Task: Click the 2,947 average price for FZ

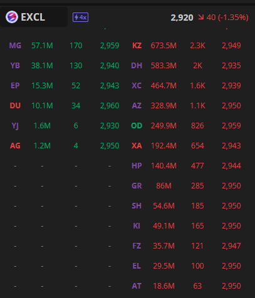Action: pos(231,246)
